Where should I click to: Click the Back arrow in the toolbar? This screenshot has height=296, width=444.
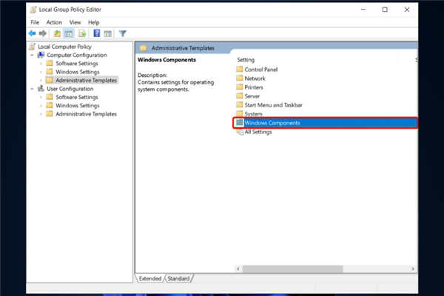[x=33, y=33]
